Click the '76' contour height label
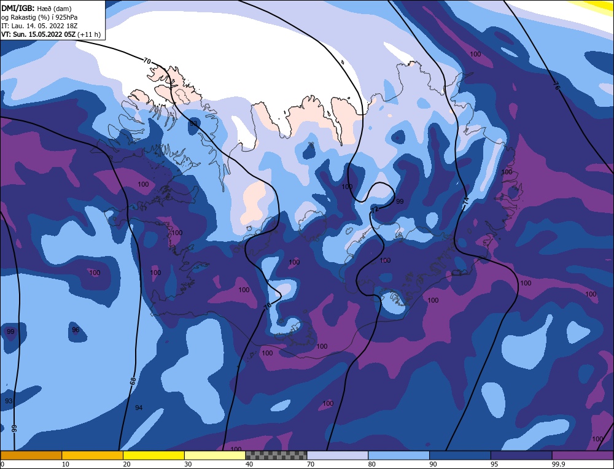Screen dimensions: 614x469 point(556,86)
